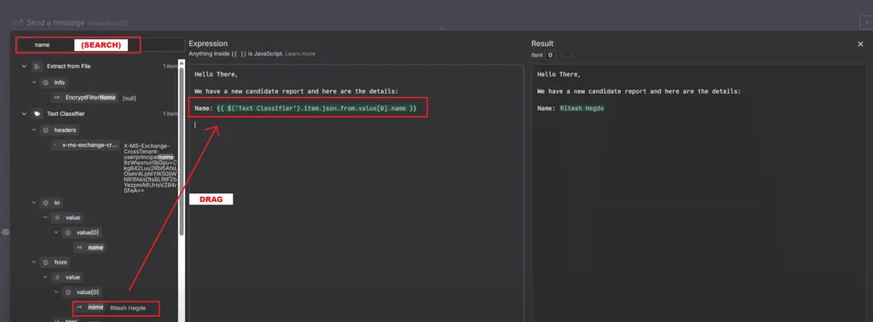Click the cube icon beside info
The height and width of the screenshot is (322, 873).
click(45, 83)
